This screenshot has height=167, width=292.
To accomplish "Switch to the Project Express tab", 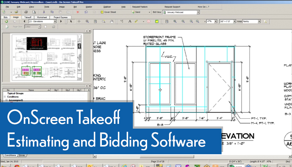I will pos(61,17).
